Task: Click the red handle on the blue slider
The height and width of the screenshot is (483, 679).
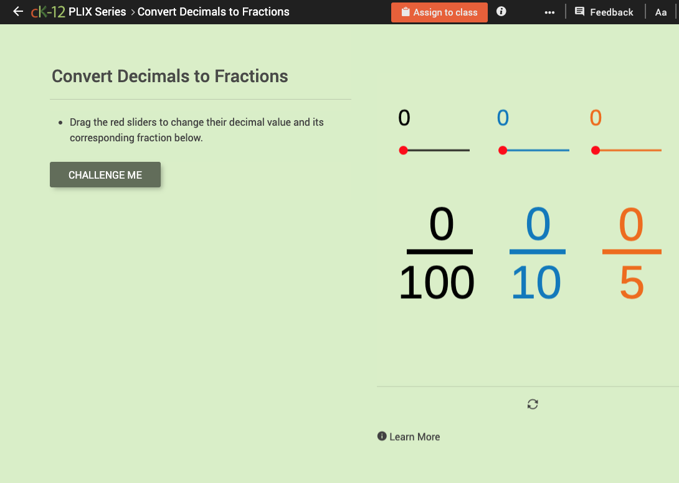Action: click(503, 149)
